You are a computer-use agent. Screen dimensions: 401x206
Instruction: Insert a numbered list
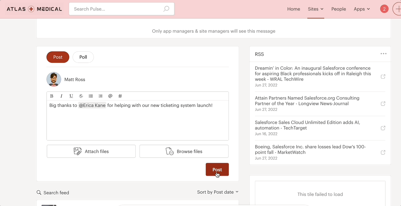[x=100, y=96]
